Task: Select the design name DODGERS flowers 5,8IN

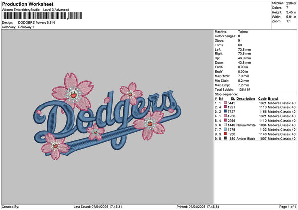Action: click(x=36, y=23)
